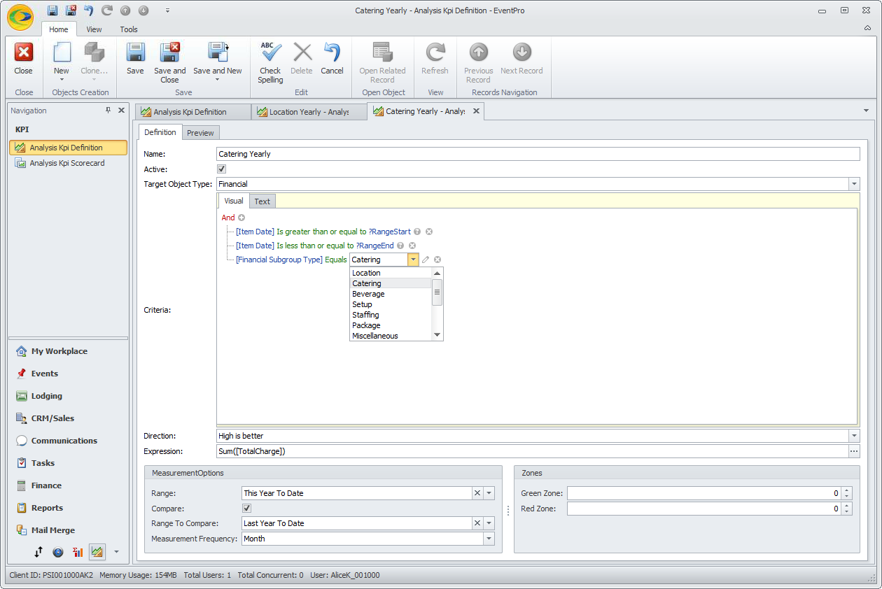882x589 pixels.
Task: Click the Equals operator link
Action: (336, 260)
